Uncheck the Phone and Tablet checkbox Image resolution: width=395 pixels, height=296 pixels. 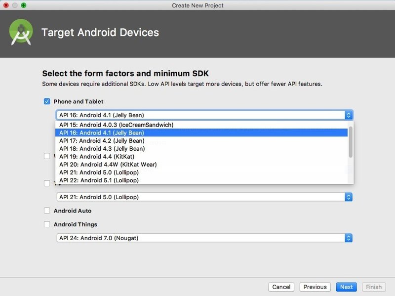(x=47, y=101)
